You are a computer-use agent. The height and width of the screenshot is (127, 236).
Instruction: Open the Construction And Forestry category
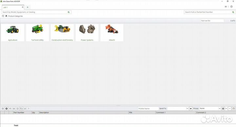62,33
